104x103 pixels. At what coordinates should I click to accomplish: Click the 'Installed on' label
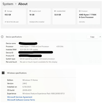tap(12, 87)
